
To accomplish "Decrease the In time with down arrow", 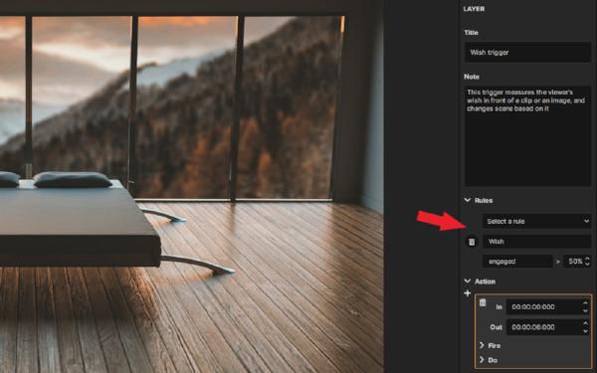I will [x=586, y=311].
